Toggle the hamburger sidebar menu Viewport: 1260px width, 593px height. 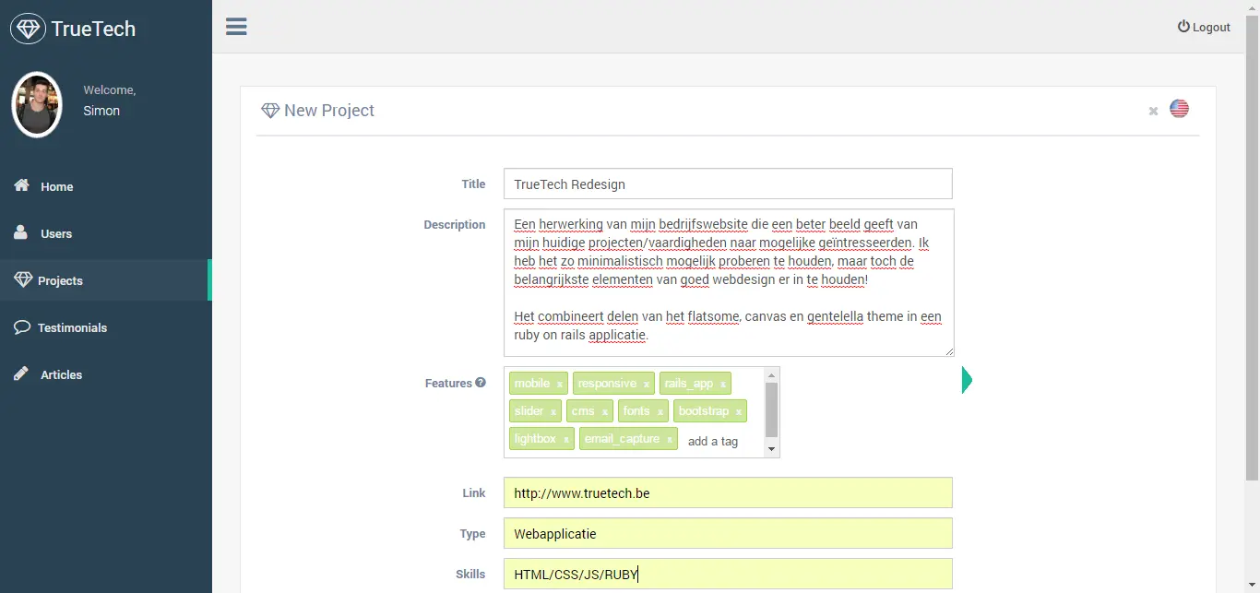tap(236, 26)
